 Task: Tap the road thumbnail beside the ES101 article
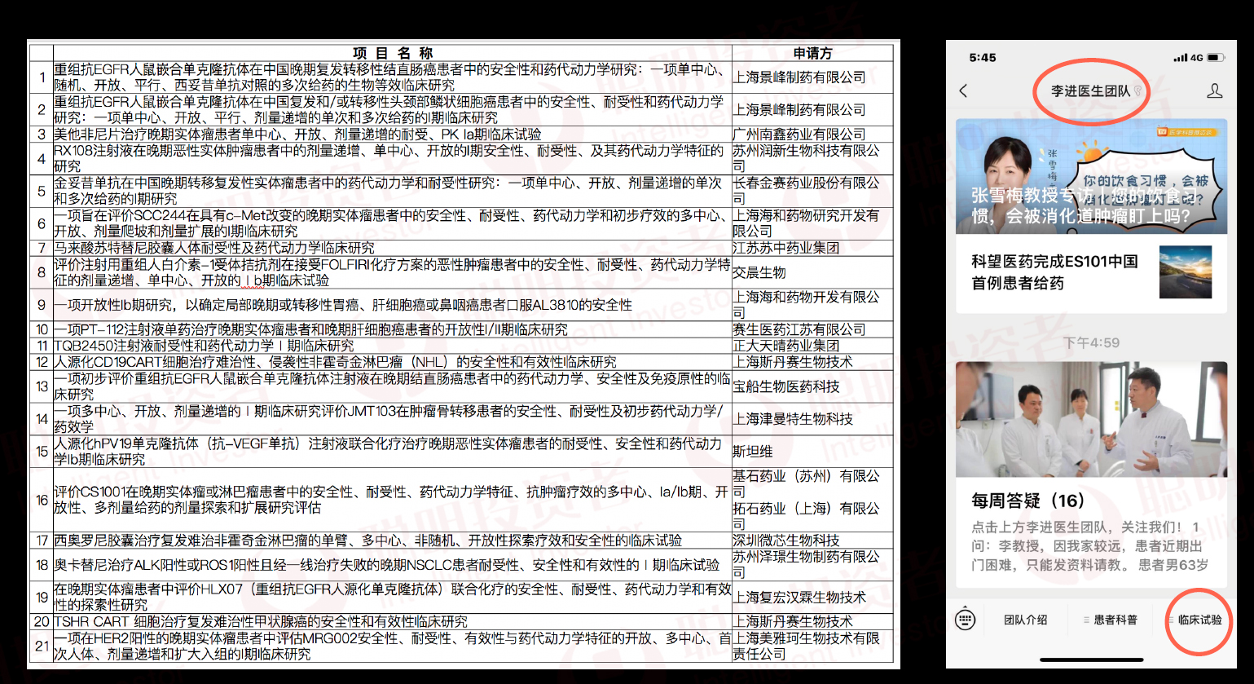(x=1186, y=272)
